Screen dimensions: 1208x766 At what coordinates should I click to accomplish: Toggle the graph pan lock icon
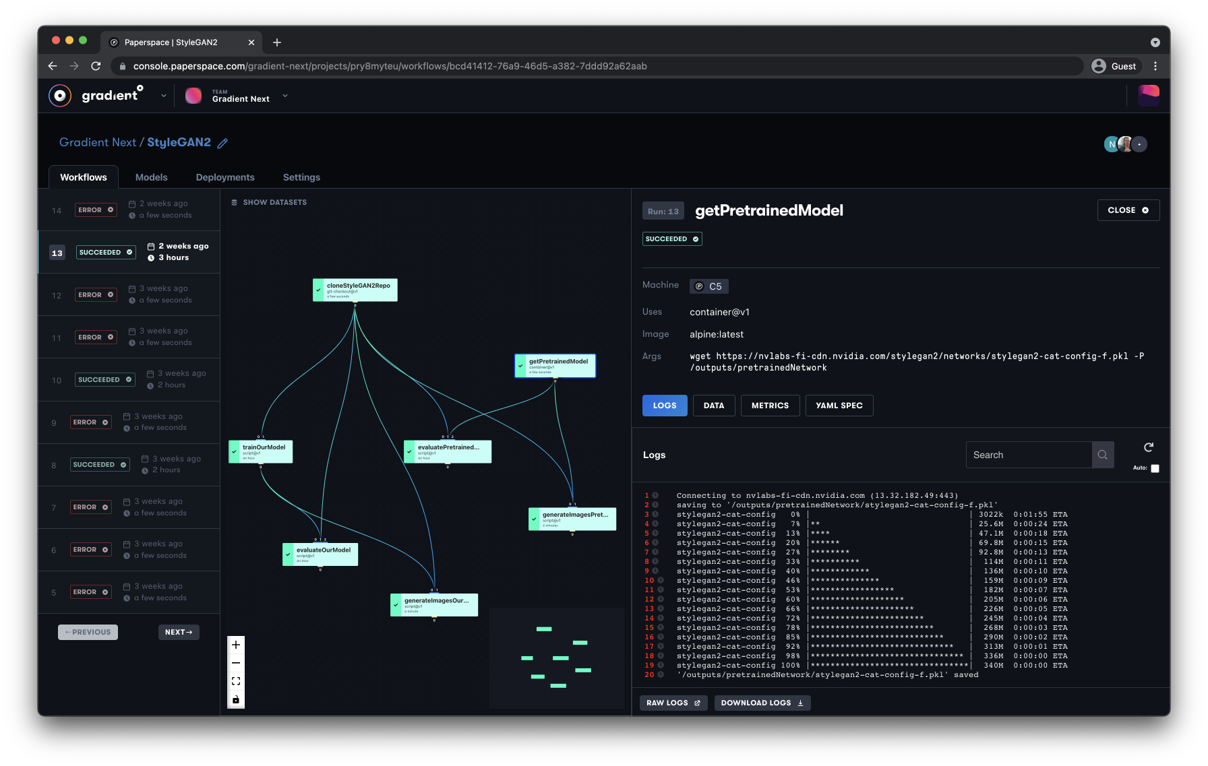coord(236,699)
